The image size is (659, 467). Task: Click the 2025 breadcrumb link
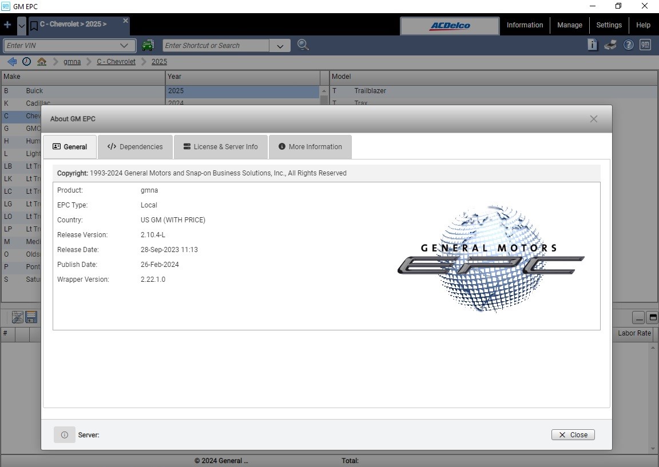click(x=159, y=62)
